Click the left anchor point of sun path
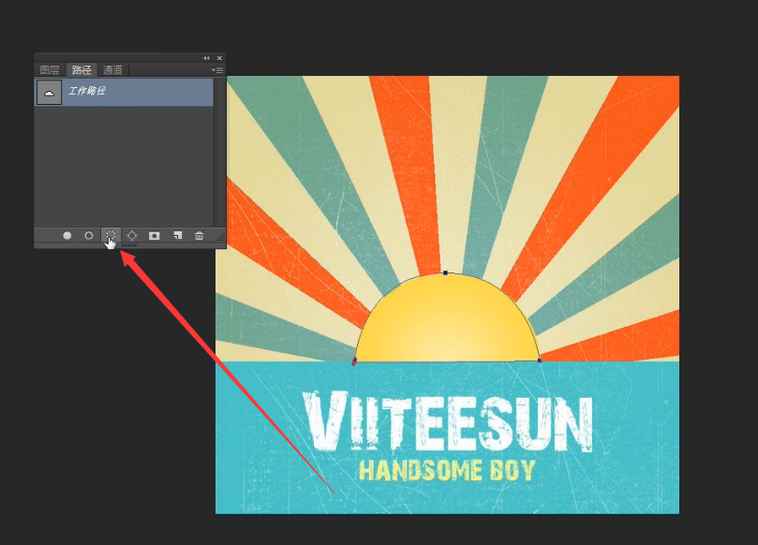Viewport: 758px width, 545px height. point(354,361)
